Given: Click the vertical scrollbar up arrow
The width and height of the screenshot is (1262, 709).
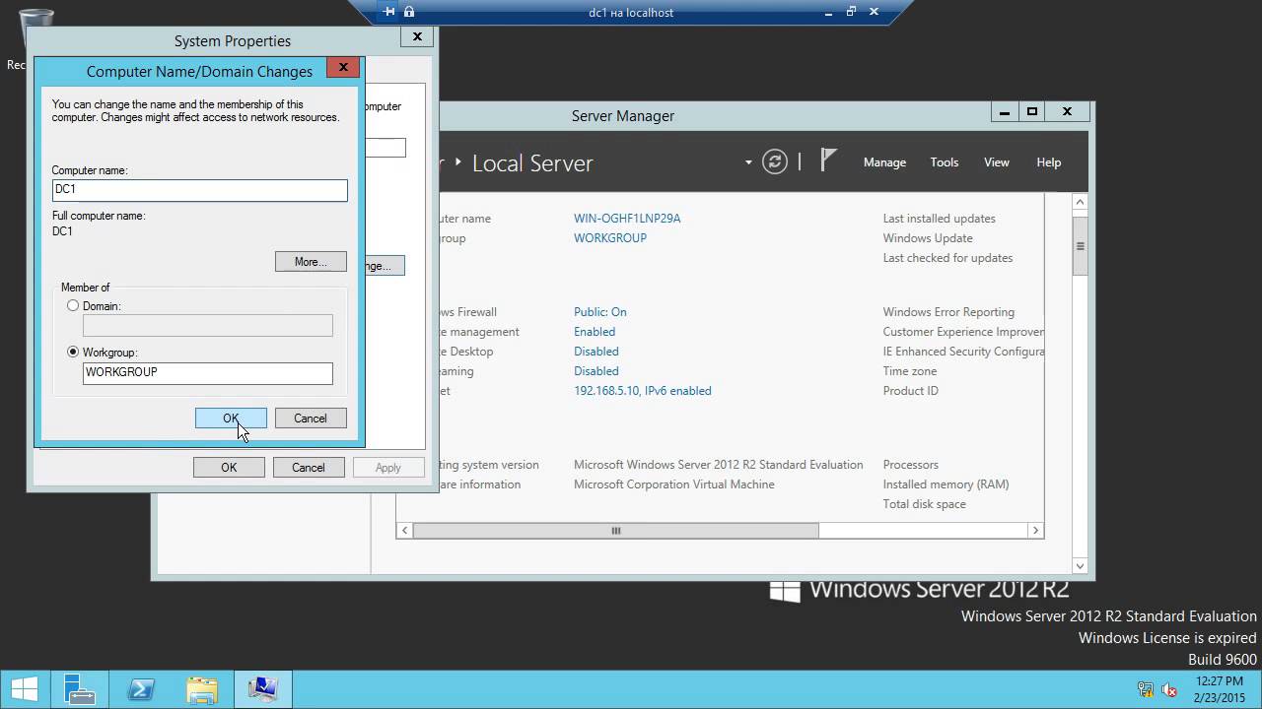Looking at the screenshot, I should pos(1080,202).
